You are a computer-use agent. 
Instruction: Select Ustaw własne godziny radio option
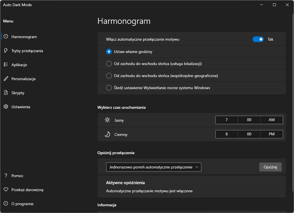pos(109,52)
